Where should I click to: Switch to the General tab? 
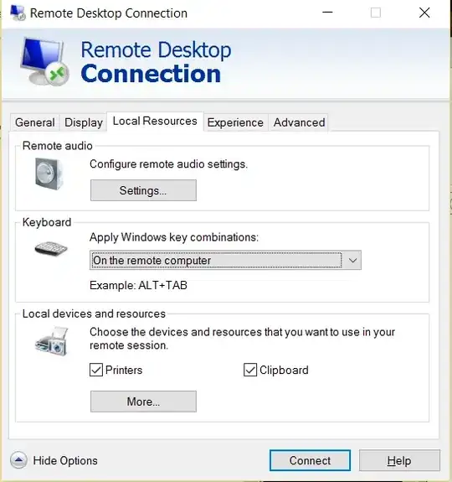[34, 122]
